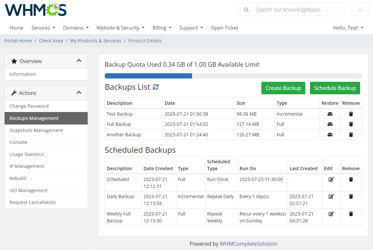Open the Services dropdown menu

coord(43,28)
